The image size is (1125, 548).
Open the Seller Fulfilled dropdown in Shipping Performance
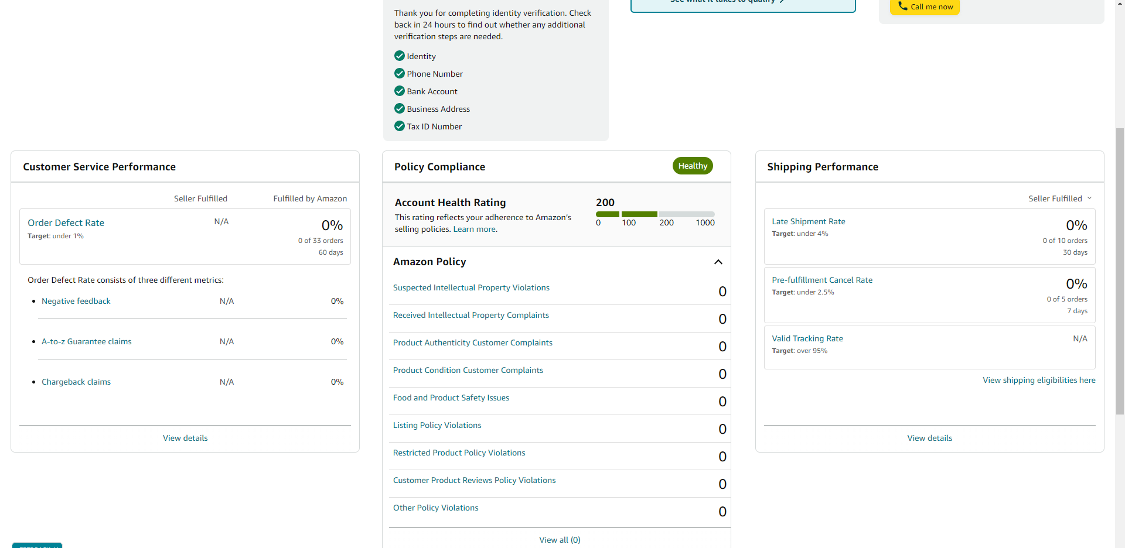(x=1060, y=198)
